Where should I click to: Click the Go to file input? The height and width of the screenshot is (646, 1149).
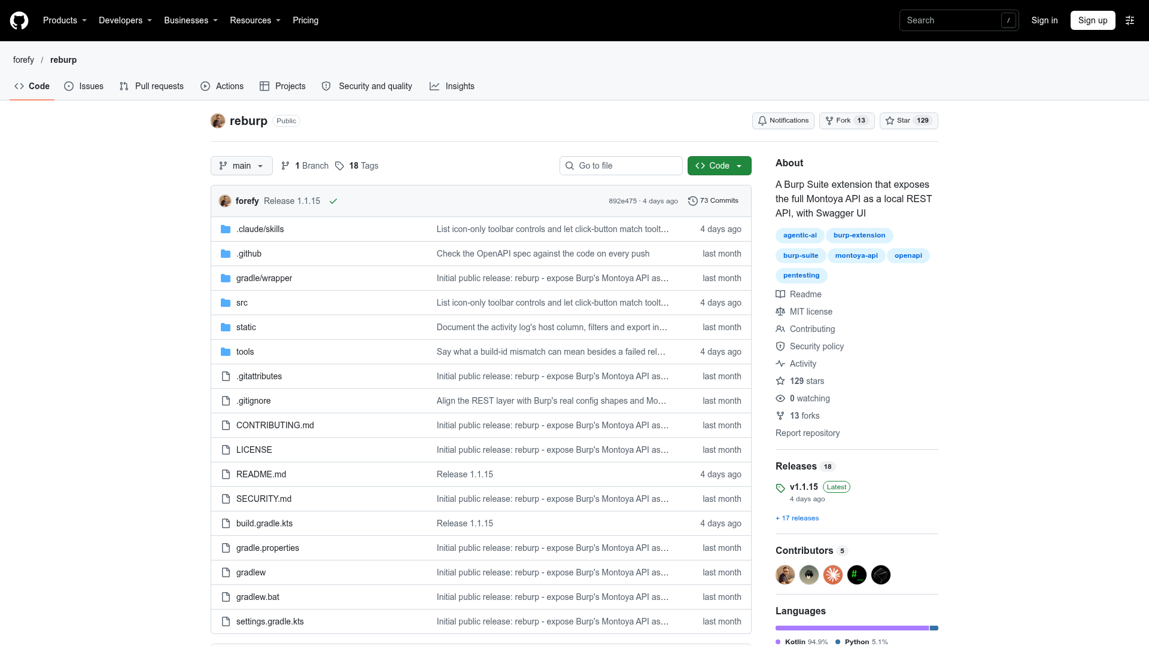pyautogui.click(x=621, y=166)
